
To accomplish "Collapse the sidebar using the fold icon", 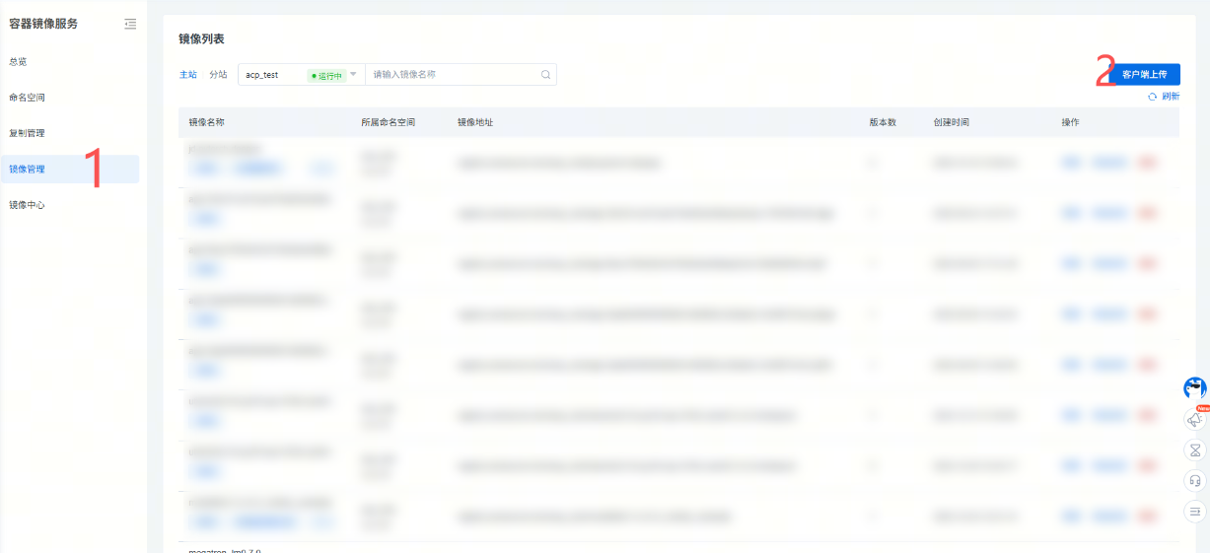I will [130, 25].
